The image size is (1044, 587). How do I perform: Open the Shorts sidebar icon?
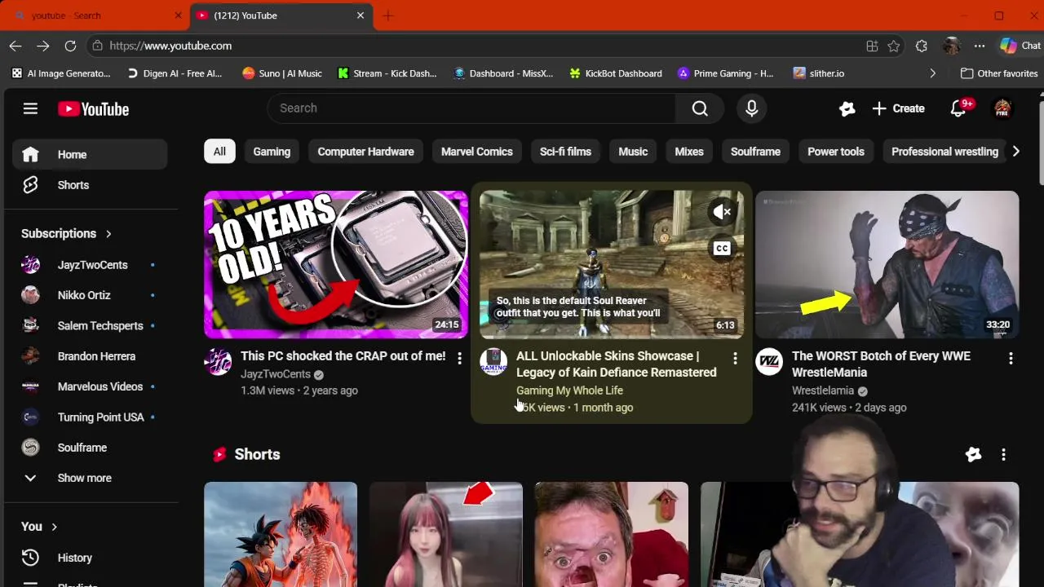(x=30, y=185)
